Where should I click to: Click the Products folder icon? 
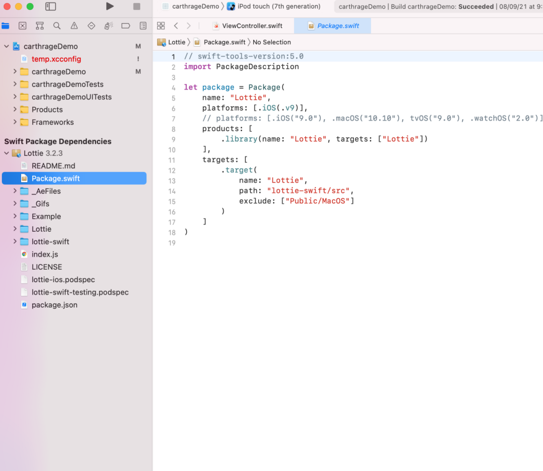coord(24,109)
